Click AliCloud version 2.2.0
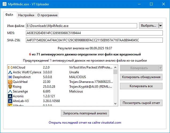This screenshot has width=170, height=133. point(46,67)
